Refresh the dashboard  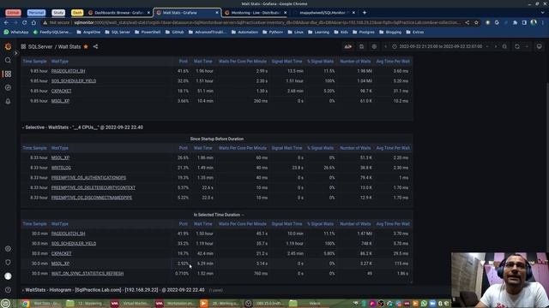point(517,46)
